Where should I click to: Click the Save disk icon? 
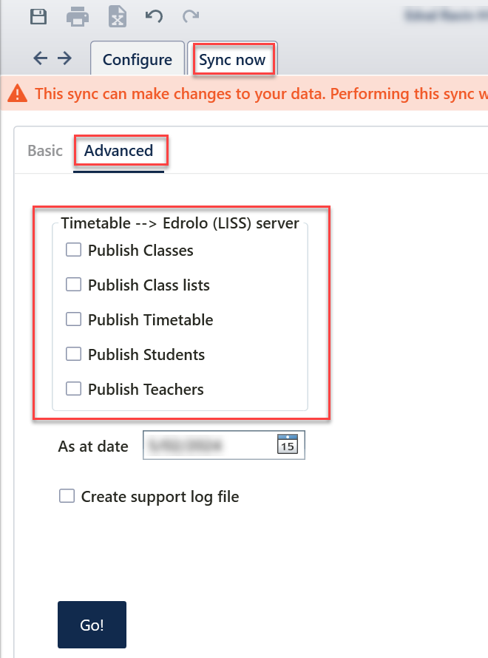point(38,16)
